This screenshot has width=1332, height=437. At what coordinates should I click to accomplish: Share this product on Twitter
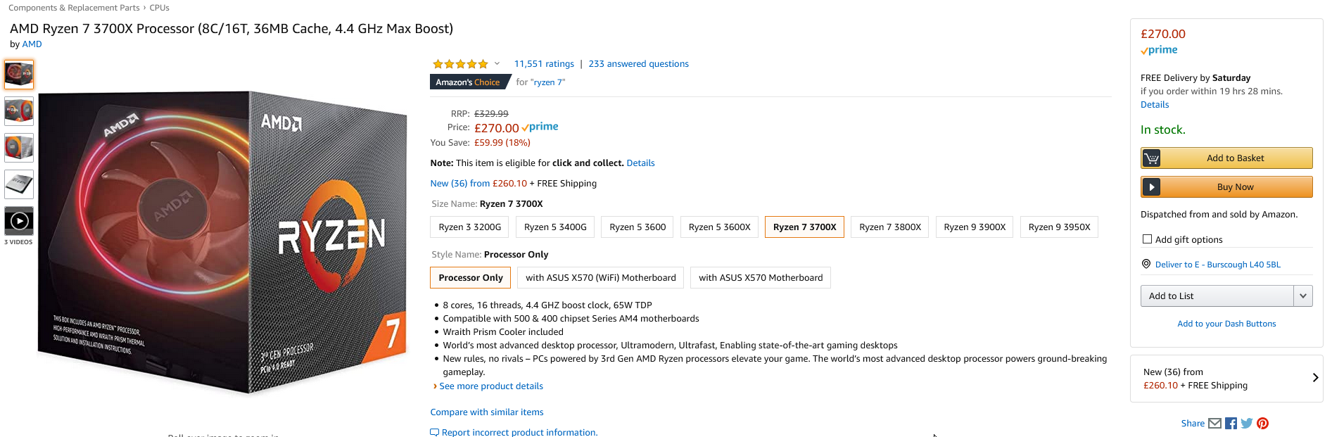tap(1247, 423)
